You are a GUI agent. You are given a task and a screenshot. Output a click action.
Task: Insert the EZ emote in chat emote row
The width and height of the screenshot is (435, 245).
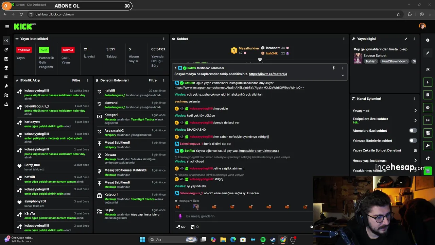305,207
